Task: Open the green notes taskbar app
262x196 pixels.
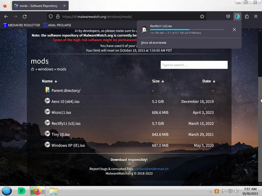Action: 22,191
